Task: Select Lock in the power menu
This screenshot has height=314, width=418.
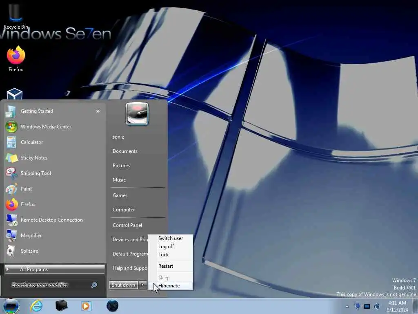Action: (x=171, y=255)
